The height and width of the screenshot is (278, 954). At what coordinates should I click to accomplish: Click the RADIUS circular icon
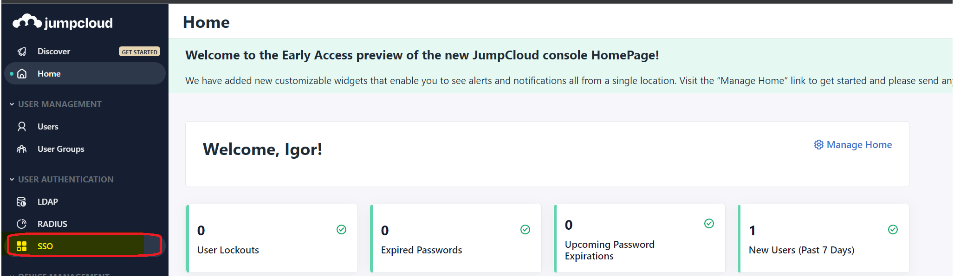pos(22,224)
